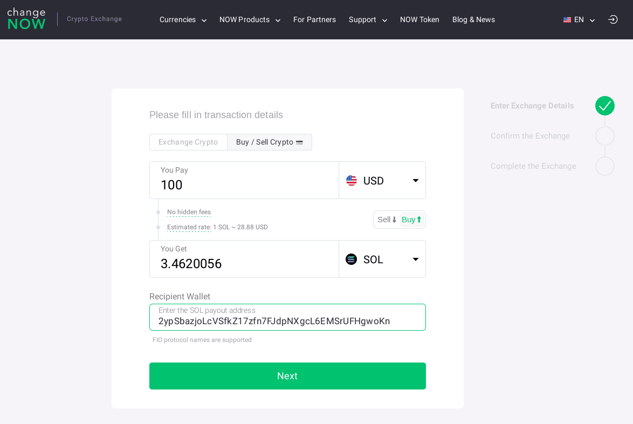Click the US flag language icon

point(567,20)
